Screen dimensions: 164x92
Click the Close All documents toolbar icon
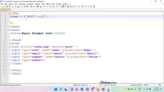[15, 6]
